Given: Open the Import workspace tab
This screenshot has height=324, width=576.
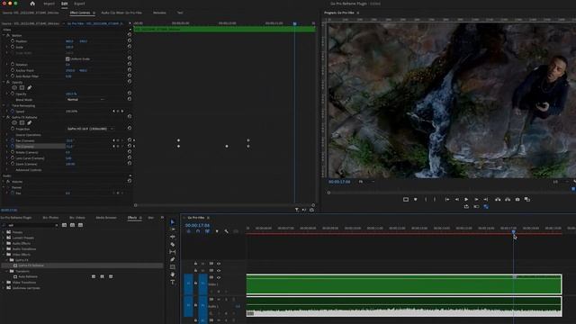Looking at the screenshot, I should [x=49, y=4].
